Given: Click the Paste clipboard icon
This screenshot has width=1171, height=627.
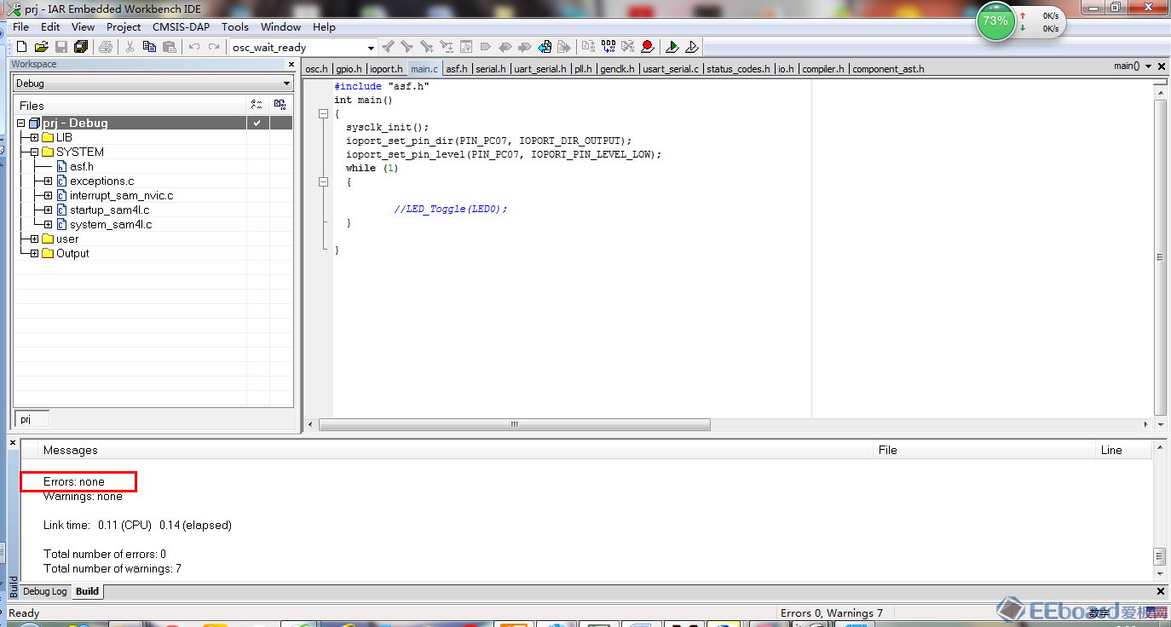Looking at the screenshot, I should pos(169,47).
